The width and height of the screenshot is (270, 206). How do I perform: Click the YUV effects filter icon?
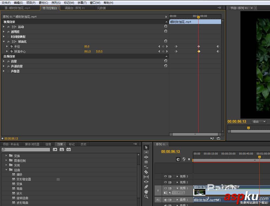click(x=69, y=149)
